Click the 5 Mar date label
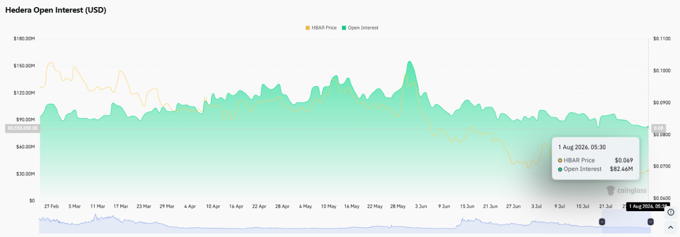The image size is (680, 237). click(74, 207)
